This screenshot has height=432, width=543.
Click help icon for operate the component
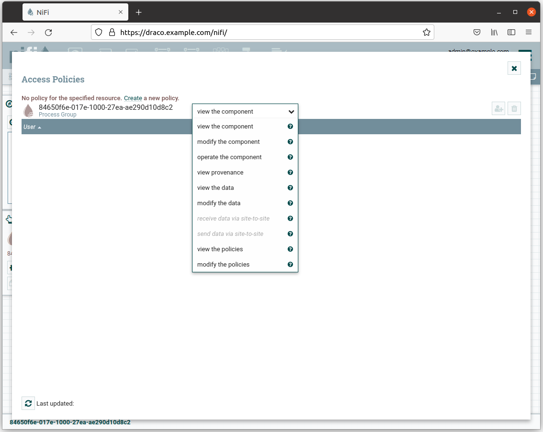[290, 157]
